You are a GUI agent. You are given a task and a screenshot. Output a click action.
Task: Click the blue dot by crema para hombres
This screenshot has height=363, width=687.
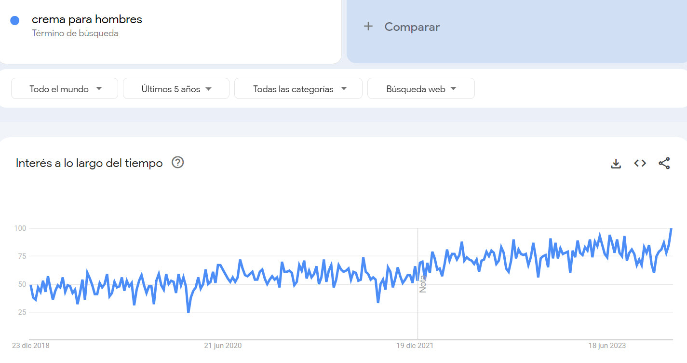tap(15, 20)
